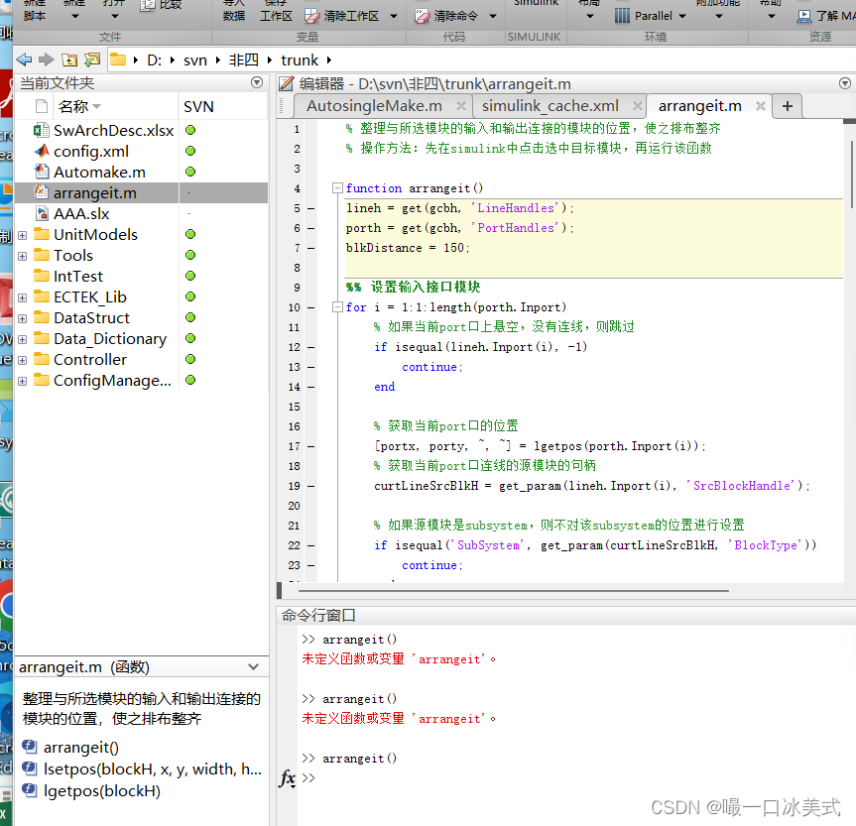This screenshot has height=826, width=856.
Task: Open path dropdown after trunk
Action: [328, 60]
